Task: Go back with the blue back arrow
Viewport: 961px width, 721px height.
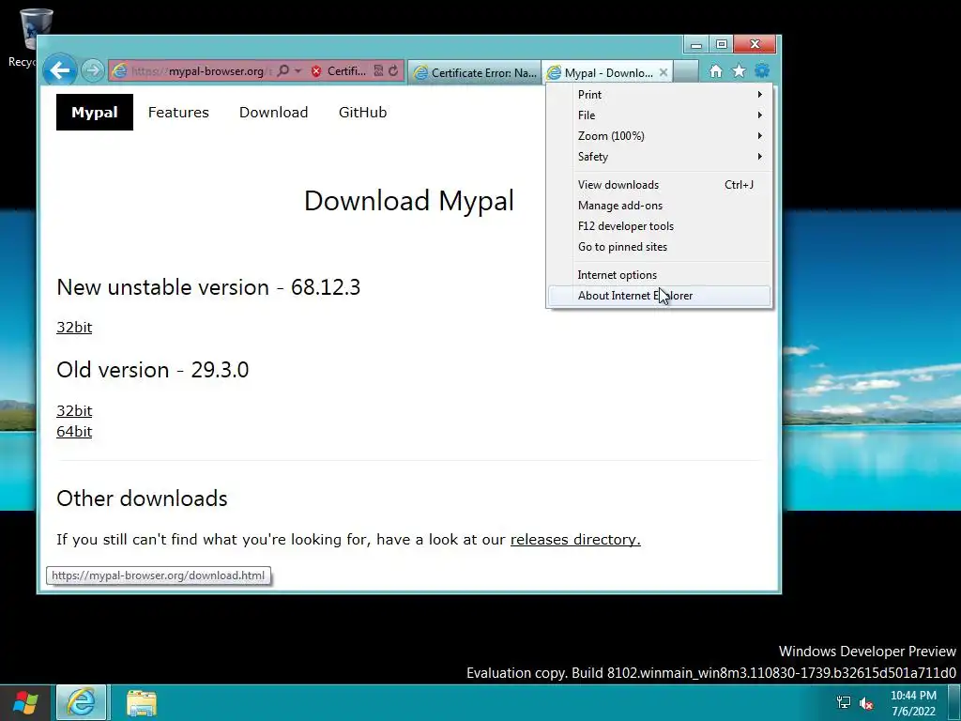Action: point(59,70)
